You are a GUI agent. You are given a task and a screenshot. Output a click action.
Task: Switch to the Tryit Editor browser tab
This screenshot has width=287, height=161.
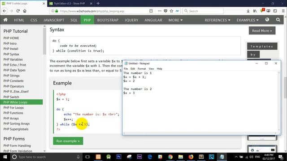tap(70, 4)
